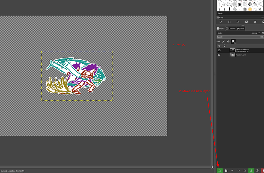Click the eye column header
This screenshot has height=173, width=264.
[x=219, y=46]
